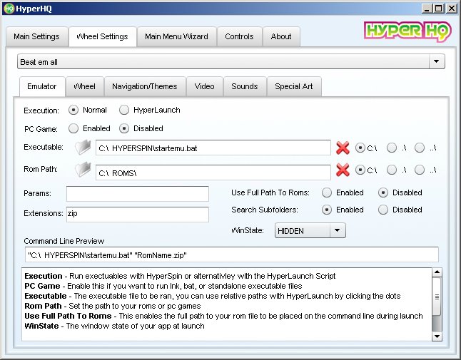Open the Sounds sub-tab
Screen dimensions: 461x360
click(x=245, y=87)
